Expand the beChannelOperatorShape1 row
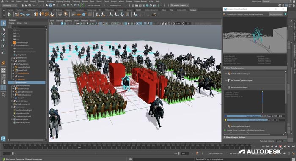The height and width of the screenshot is (161, 296). click(226, 80)
